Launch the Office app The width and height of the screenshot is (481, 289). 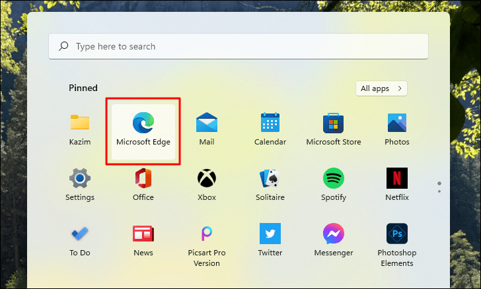click(143, 185)
